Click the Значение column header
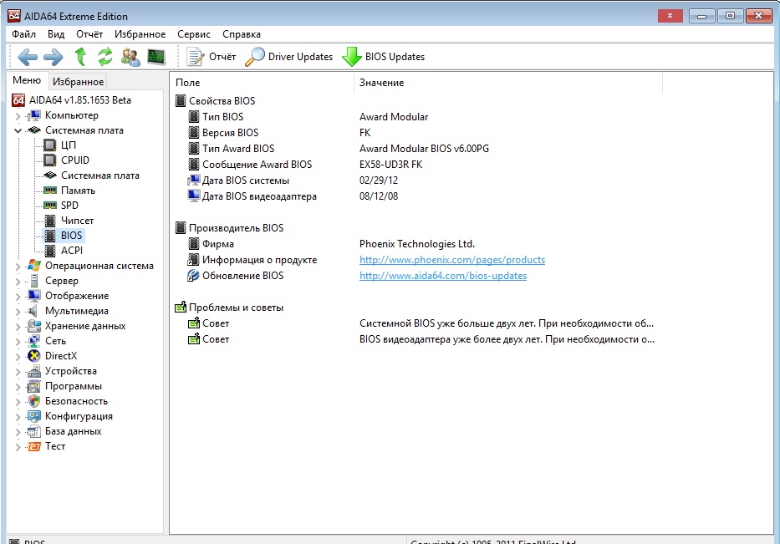Screen dimensions: 780x544 coord(508,83)
